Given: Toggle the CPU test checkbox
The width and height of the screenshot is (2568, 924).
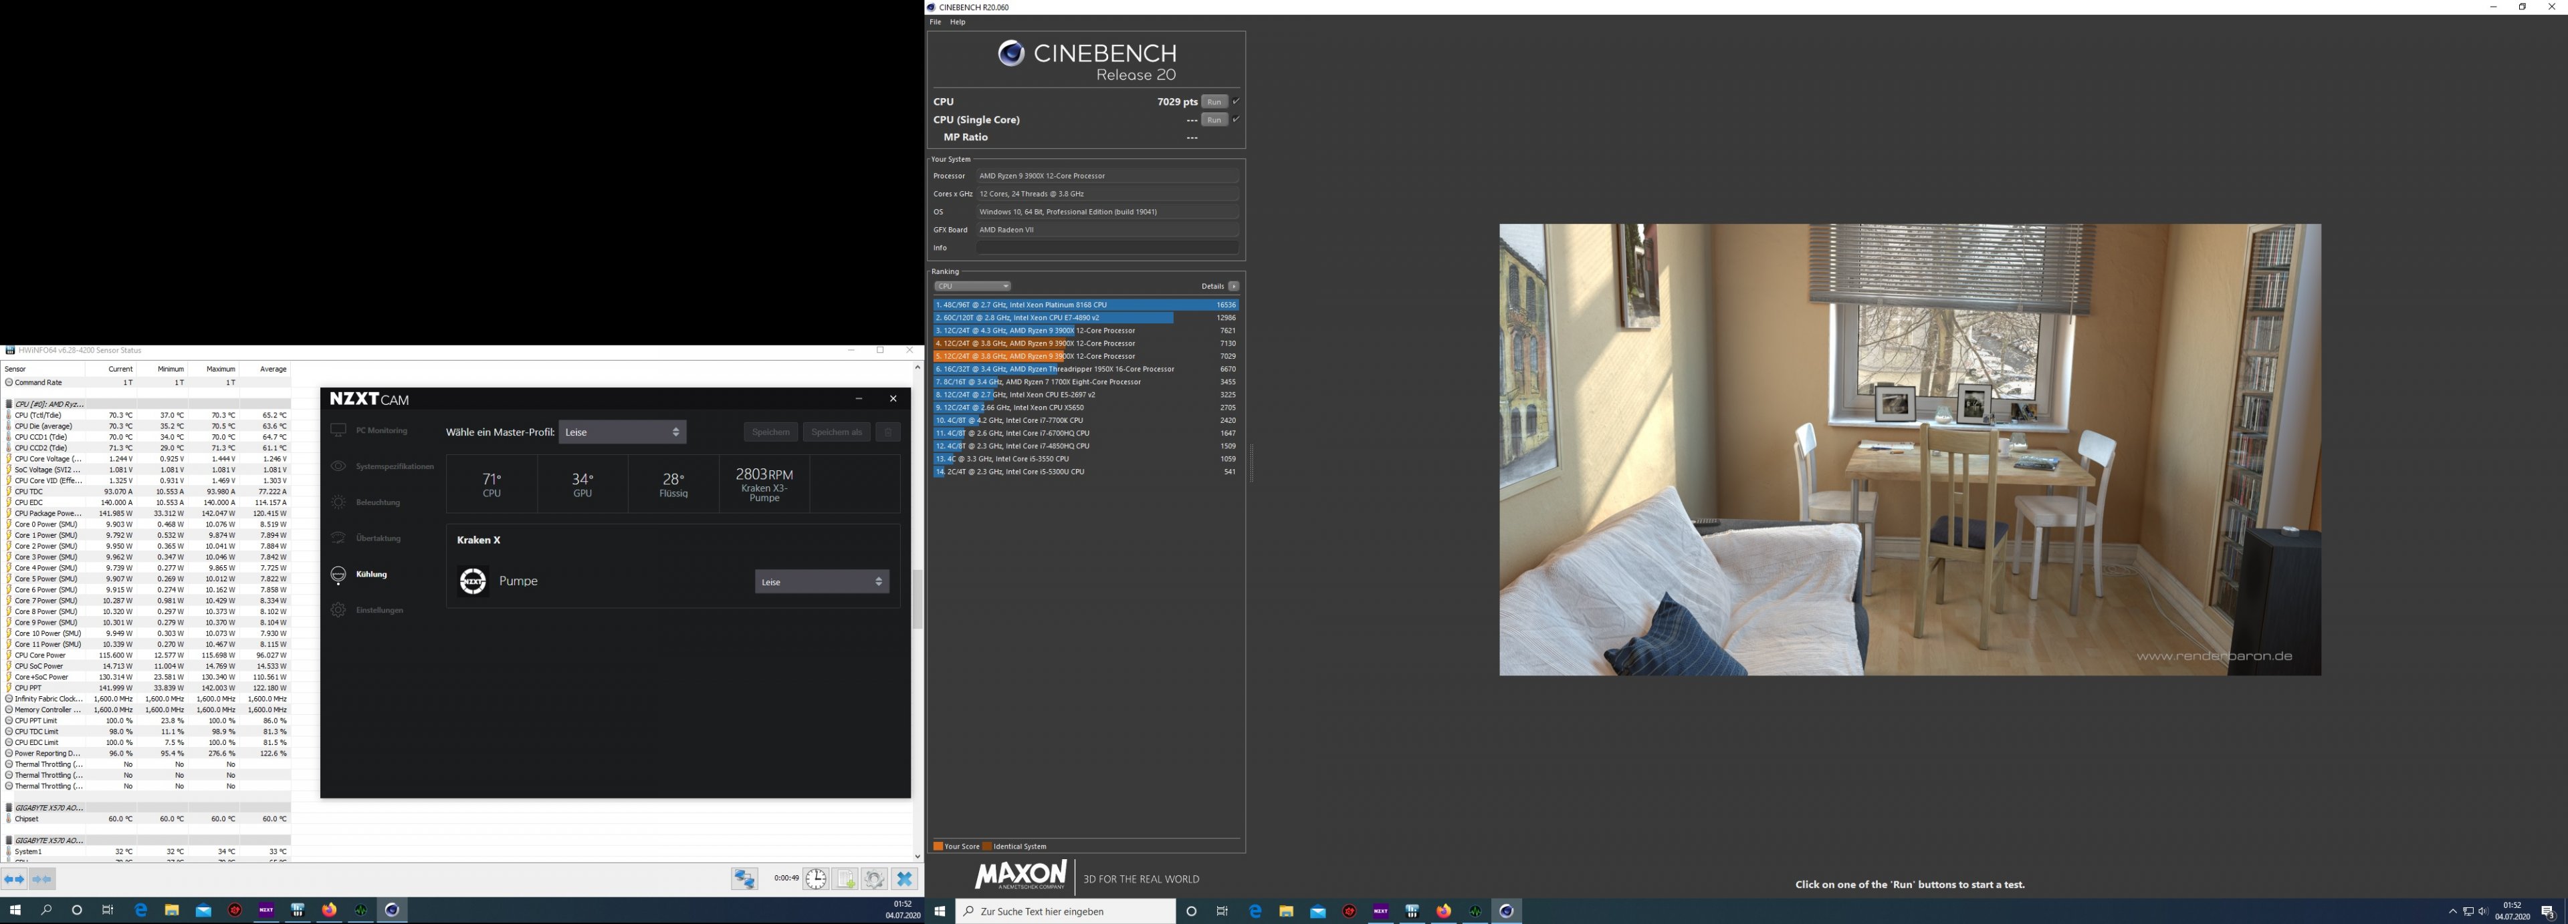Looking at the screenshot, I should [1236, 102].
